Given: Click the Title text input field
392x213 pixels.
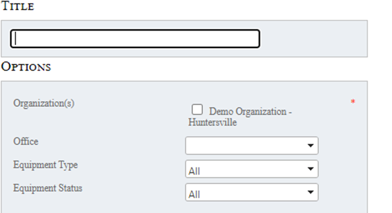Looking at the screenshot, I should [x=135, y=38].
